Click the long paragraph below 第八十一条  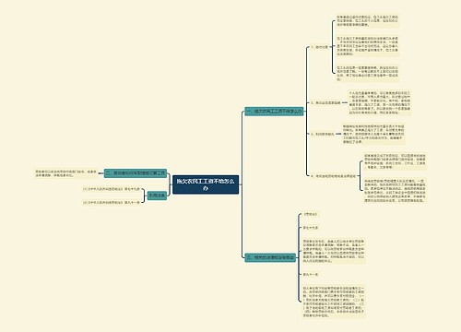334,302
